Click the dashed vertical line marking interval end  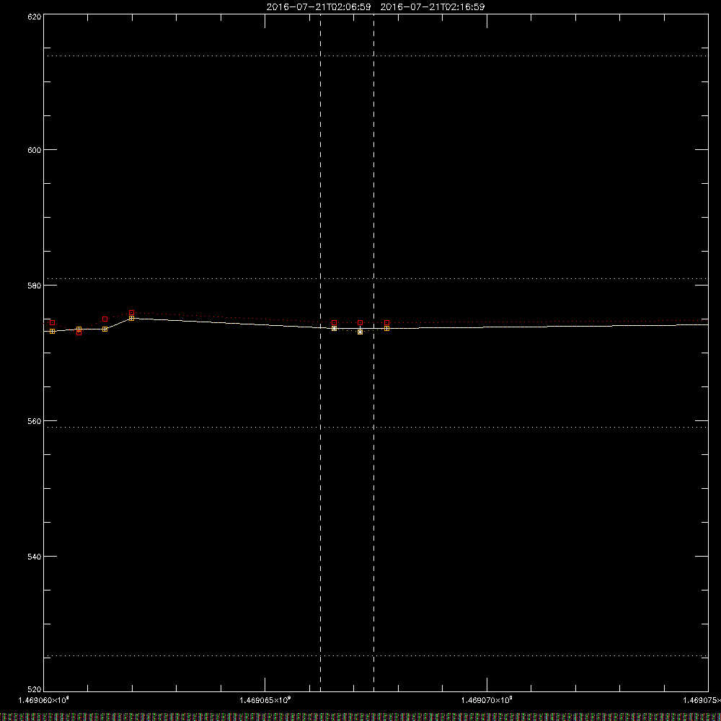click(373, 353)
